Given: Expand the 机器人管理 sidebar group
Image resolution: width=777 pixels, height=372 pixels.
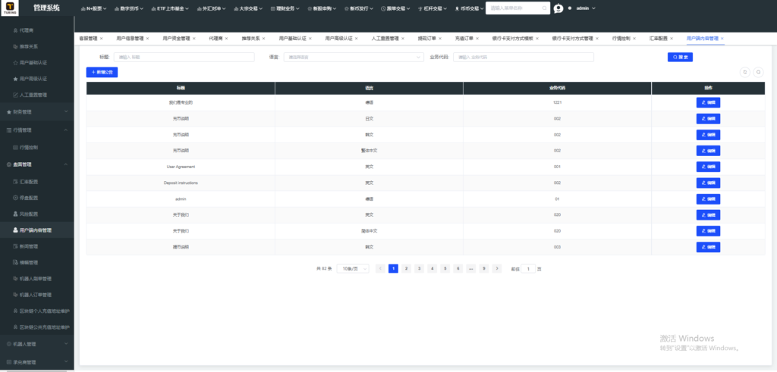Looking at the screenshot, I should [x=37, y=344].
